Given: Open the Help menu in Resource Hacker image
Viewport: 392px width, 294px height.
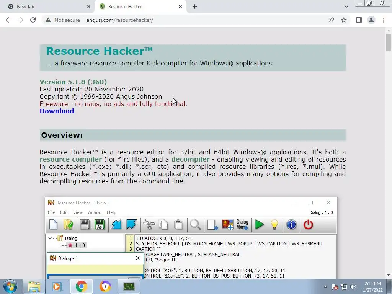Looking at the screenshot, I should pyautogui.click(x=111, y=212).
